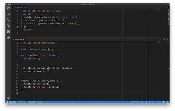Click the cpp breadcrumb in the status bar
175x111 pixels.
click(x=31, y=102)
